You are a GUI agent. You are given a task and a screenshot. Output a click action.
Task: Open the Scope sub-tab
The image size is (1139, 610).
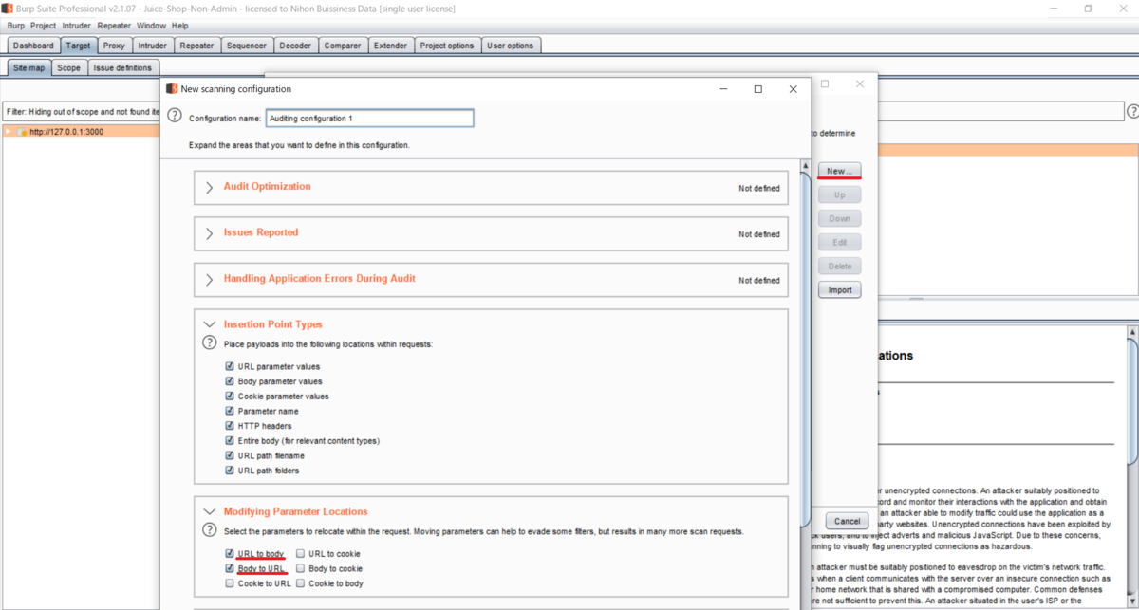tap(68, 68)
